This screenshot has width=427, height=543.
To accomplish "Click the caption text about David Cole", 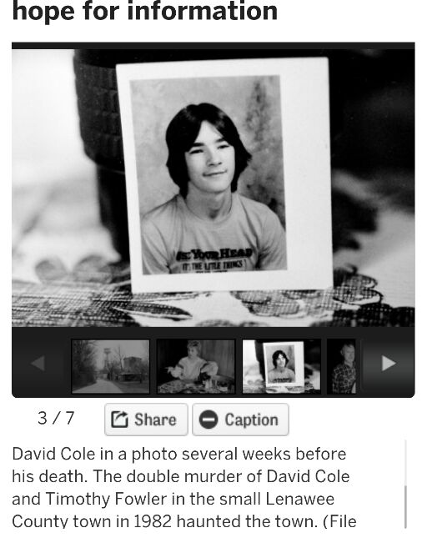I will (183, 488).
